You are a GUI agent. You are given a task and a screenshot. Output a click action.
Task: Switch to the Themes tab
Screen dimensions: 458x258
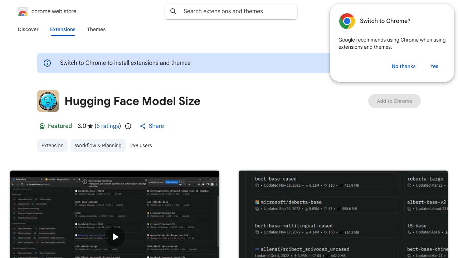click(96, 29)
